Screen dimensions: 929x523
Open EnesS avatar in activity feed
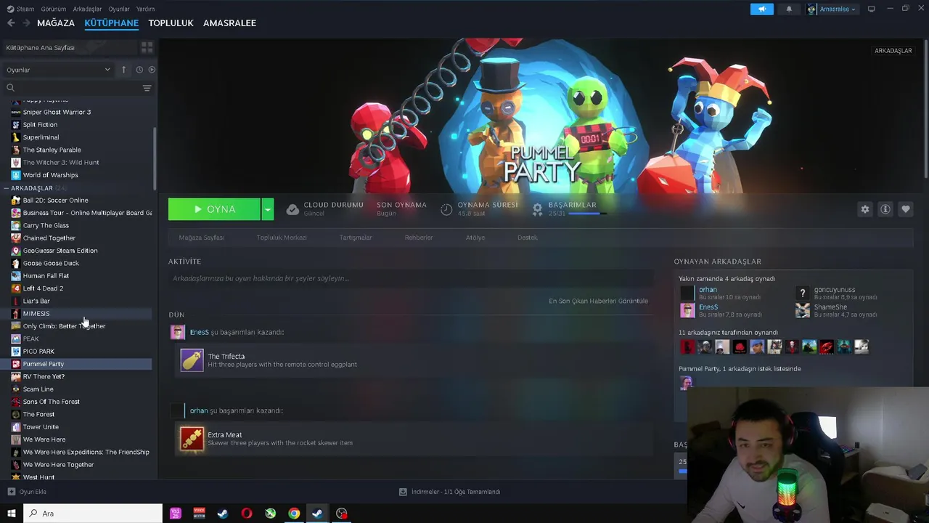tap(177, 332)
